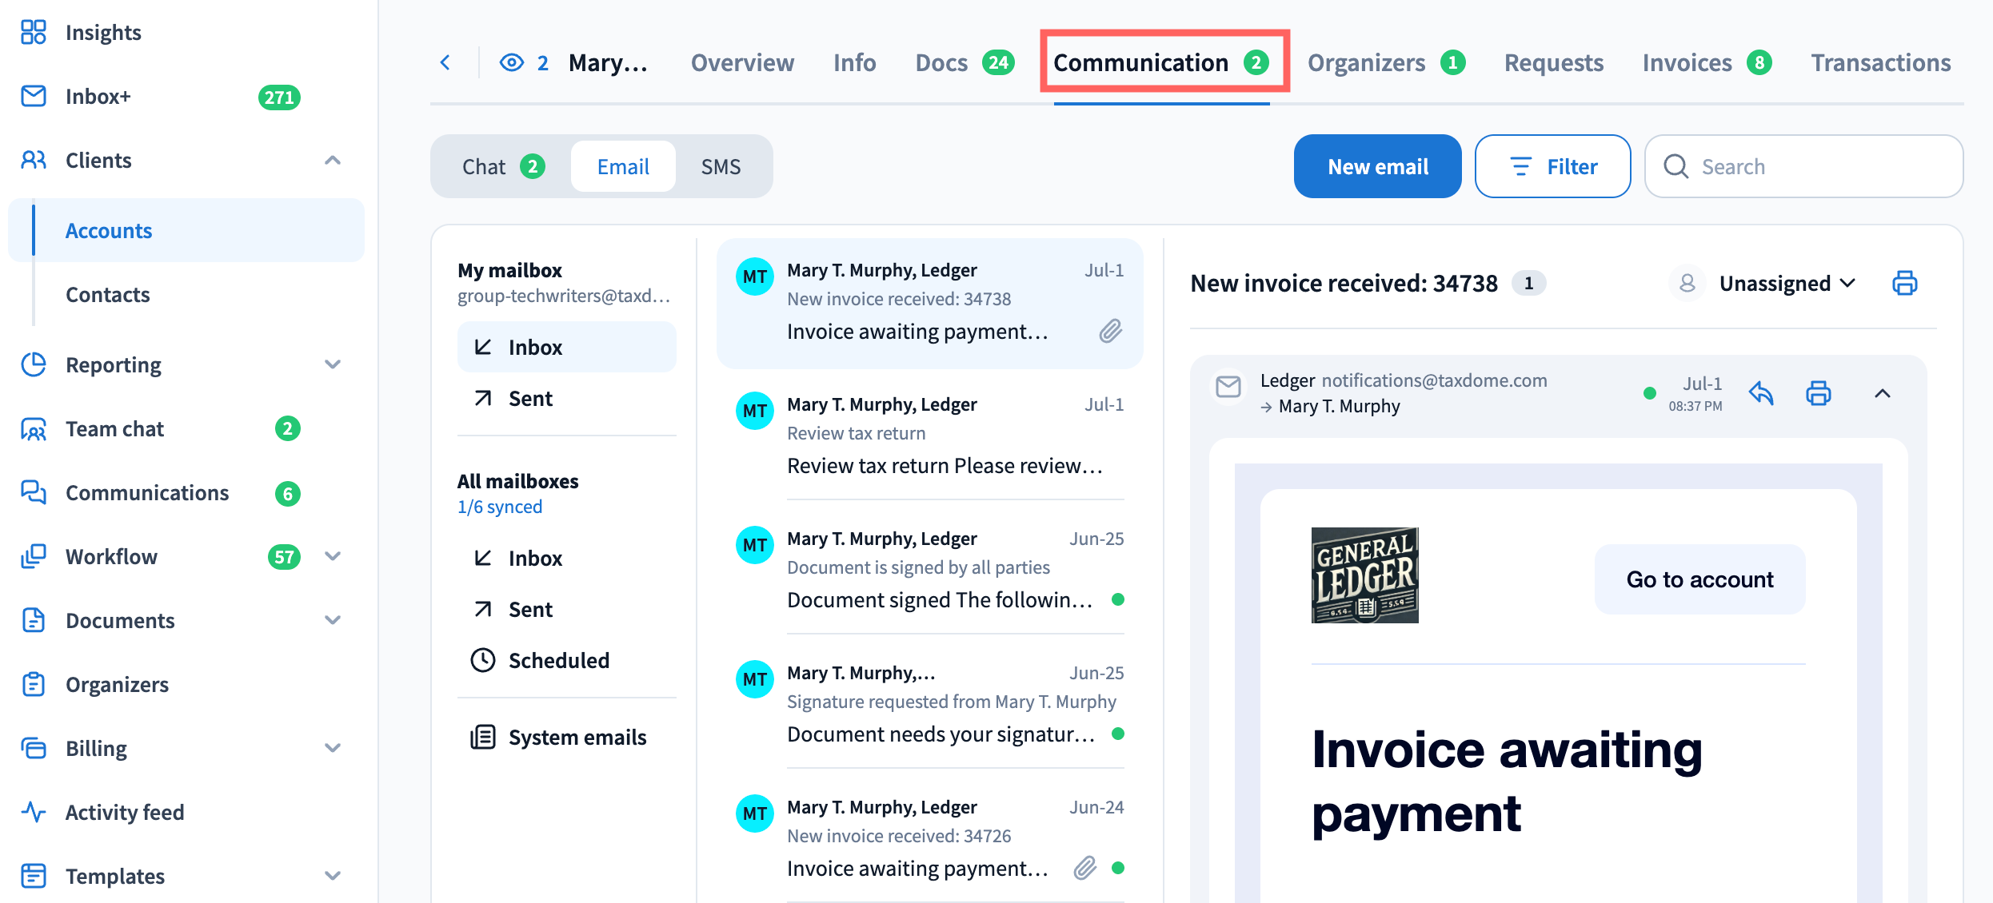The image size is (1993, 903).
Task: Click the New email button
Action: (x=1377, y=166)
